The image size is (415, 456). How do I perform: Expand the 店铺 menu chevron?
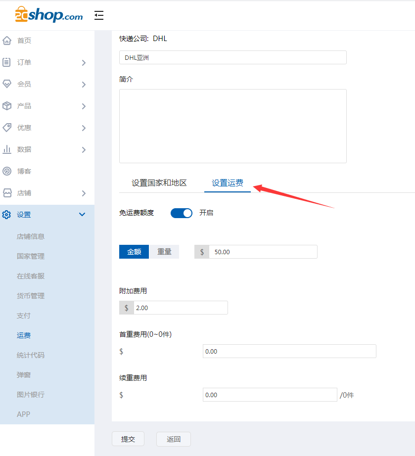point(84,193)
